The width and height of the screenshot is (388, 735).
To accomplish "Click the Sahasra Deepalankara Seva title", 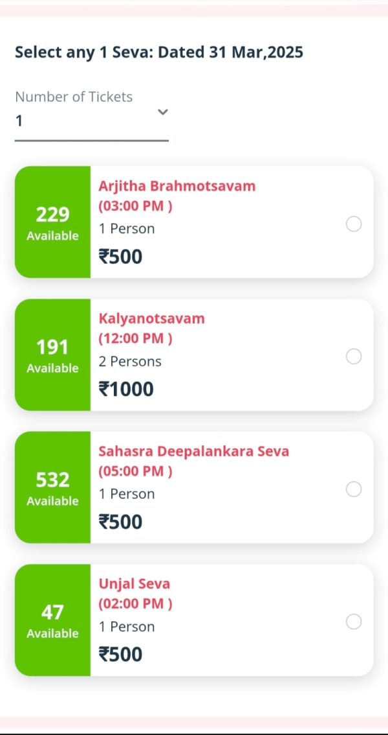I will click(193, 451).
